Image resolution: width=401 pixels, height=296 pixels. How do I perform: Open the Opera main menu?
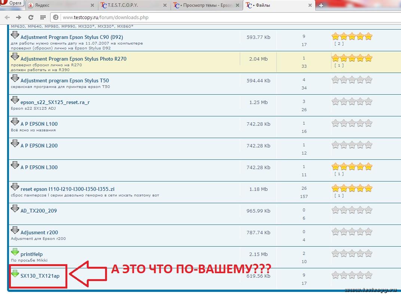tap(11, 3)
